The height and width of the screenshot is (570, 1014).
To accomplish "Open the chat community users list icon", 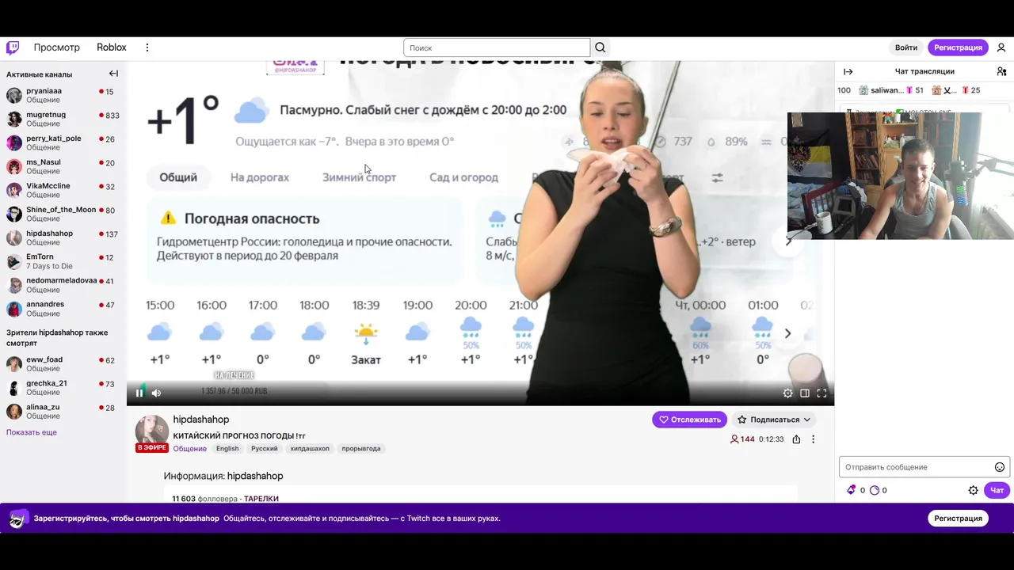I will coord(1001,71).
